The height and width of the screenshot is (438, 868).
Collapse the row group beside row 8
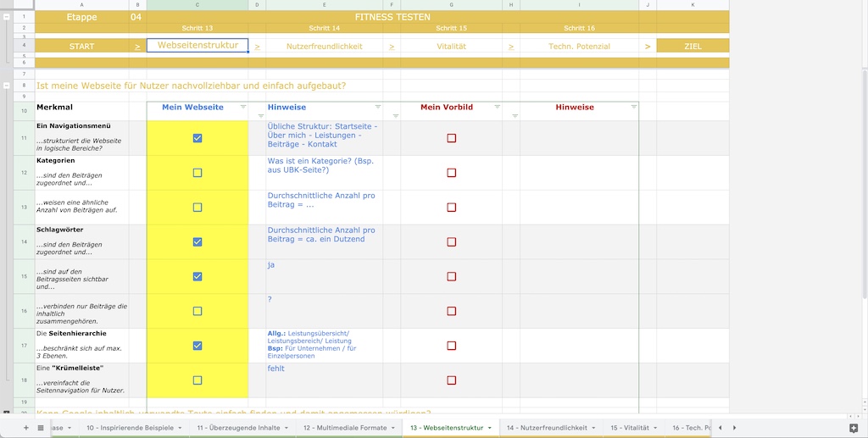[6, 86]
